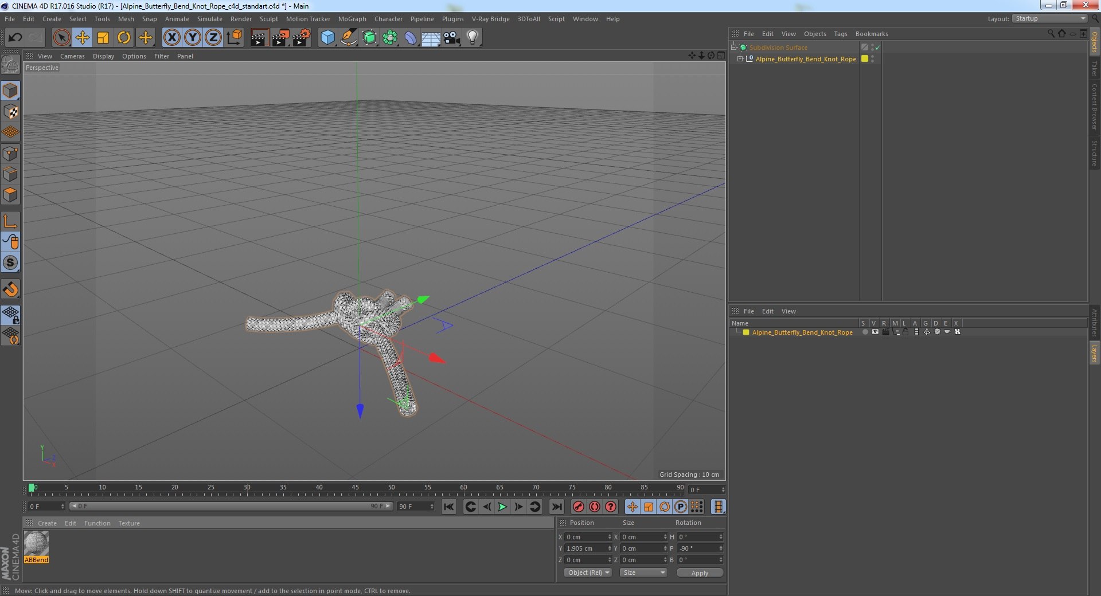Activate the Rotate tool
The image size is (1101, 596).
[x=124, y=38]
